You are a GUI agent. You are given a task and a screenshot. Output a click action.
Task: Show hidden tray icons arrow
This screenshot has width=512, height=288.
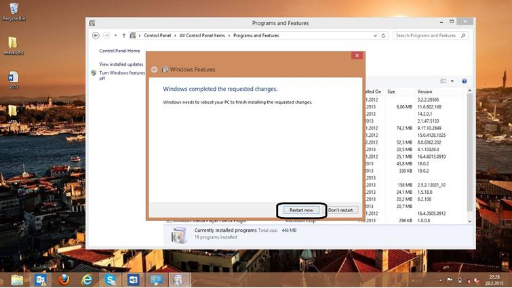point(441,280)
